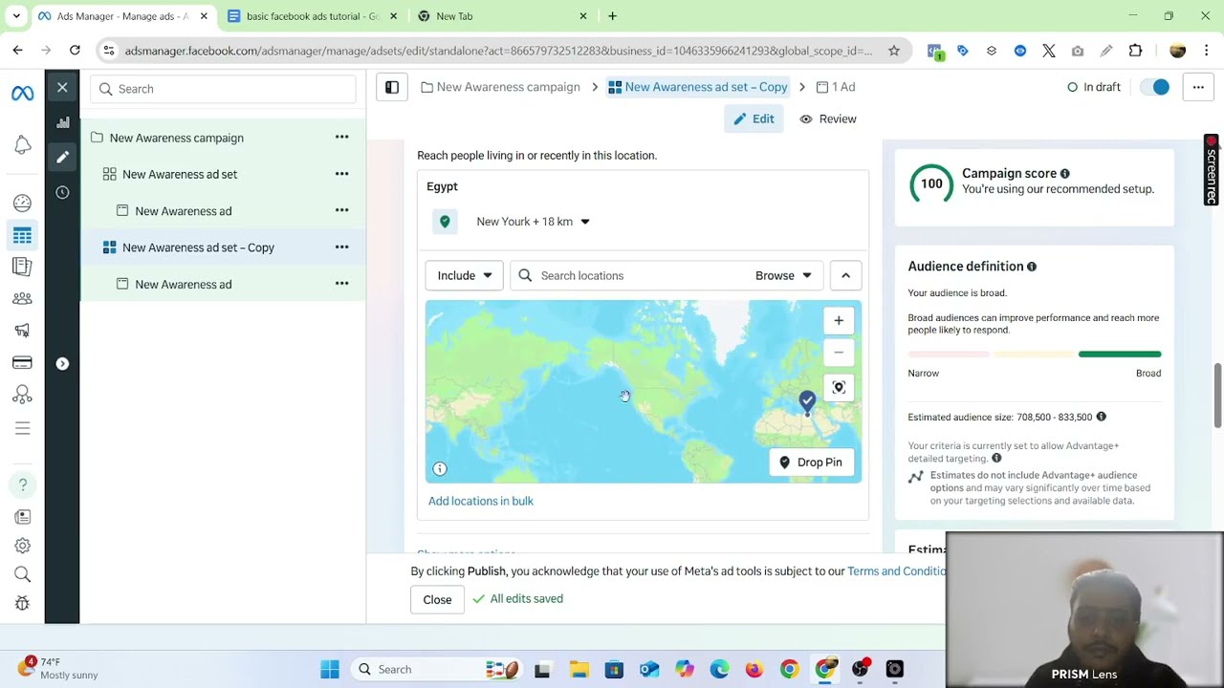Select New Awareness ad set in the tree
Viewport: 1224px width, 688px height.
coord(180,174)
